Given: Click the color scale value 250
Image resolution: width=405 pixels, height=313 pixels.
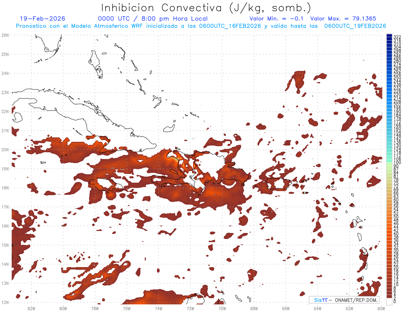Looking at the screenshot, I should point(397,78).
